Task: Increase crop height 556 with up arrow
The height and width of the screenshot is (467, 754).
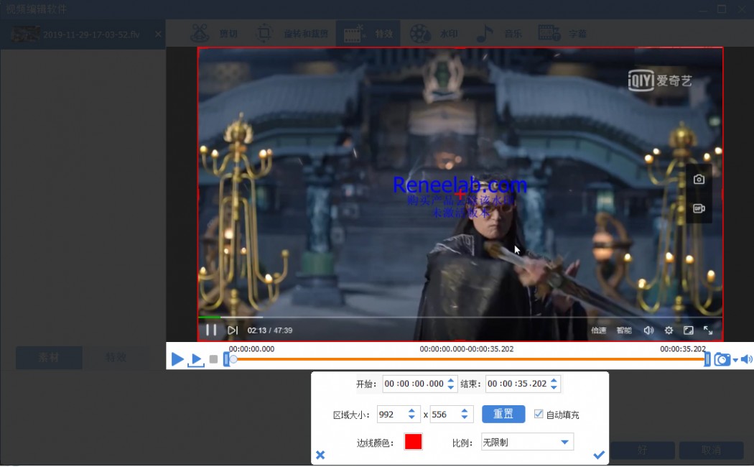Action: point(465,411)
